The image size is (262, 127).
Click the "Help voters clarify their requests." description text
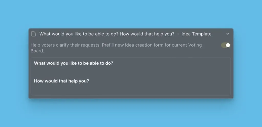click(65, 45)
